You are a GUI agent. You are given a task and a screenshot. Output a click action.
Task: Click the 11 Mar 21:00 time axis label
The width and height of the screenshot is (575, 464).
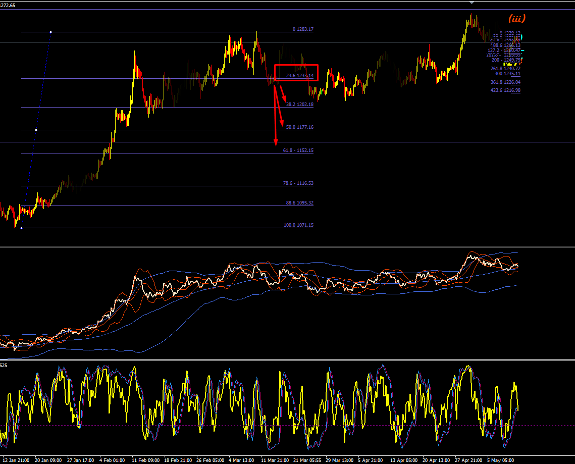[x=275, y=460]
